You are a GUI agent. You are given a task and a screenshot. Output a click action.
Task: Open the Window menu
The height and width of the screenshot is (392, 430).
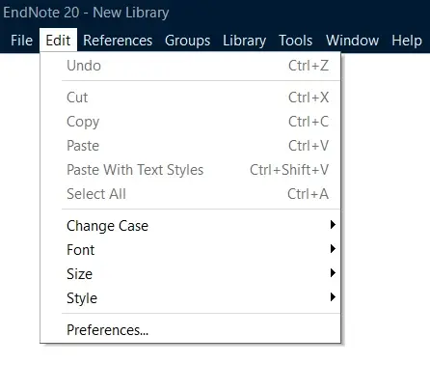pyautogui.click(x=352, y=41)
